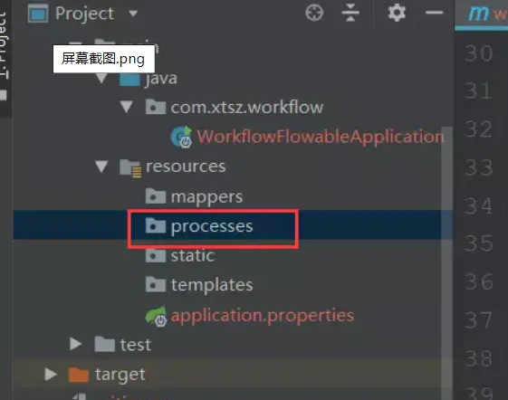508x400 pixels.
Task: Collapse the com.xtsz.workflow package
Action: (x=127, y=107)
